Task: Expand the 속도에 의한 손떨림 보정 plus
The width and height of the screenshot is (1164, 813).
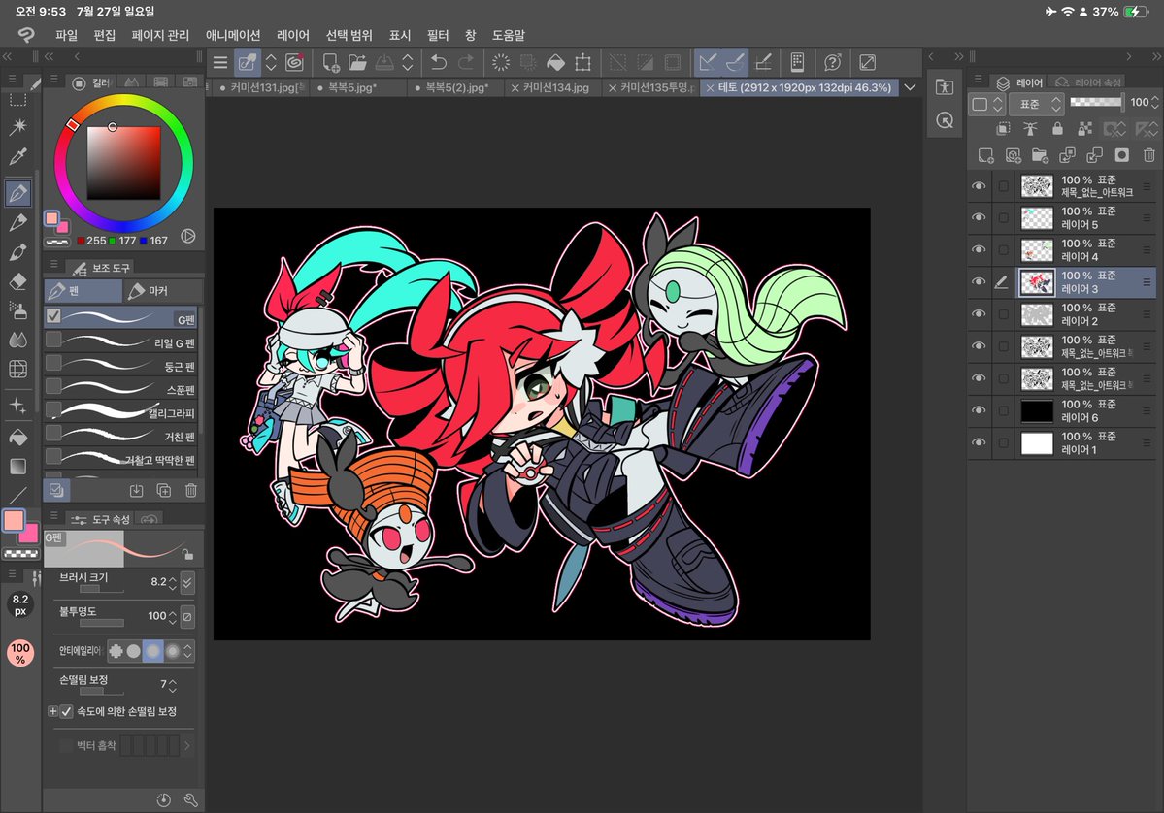Action: point(52,711)
